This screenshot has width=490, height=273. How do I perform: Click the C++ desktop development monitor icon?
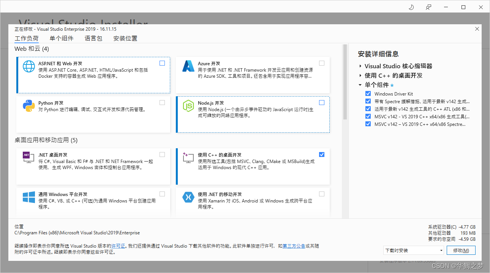tap(188, 157)
